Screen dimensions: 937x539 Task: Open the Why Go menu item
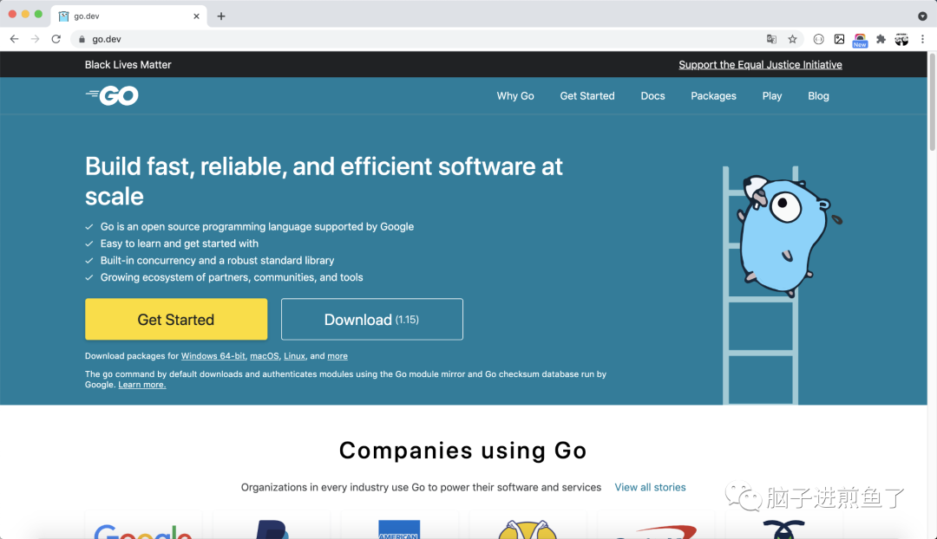[515, 95]
